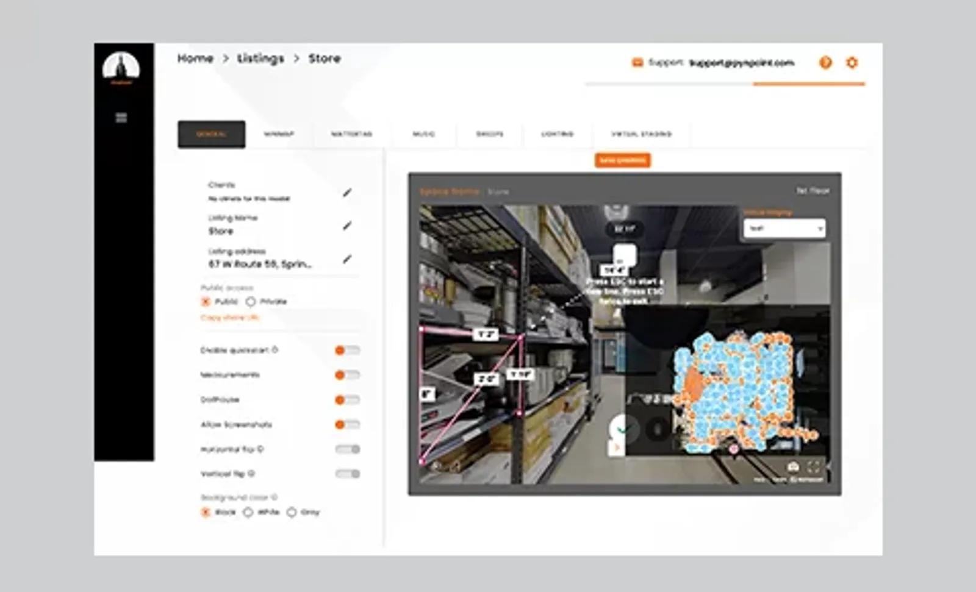Open the Virtual staging dropdown in the viewer

point(784,228)
